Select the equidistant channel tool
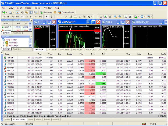Viewport: 168px width, 126px height. point(71,17)
